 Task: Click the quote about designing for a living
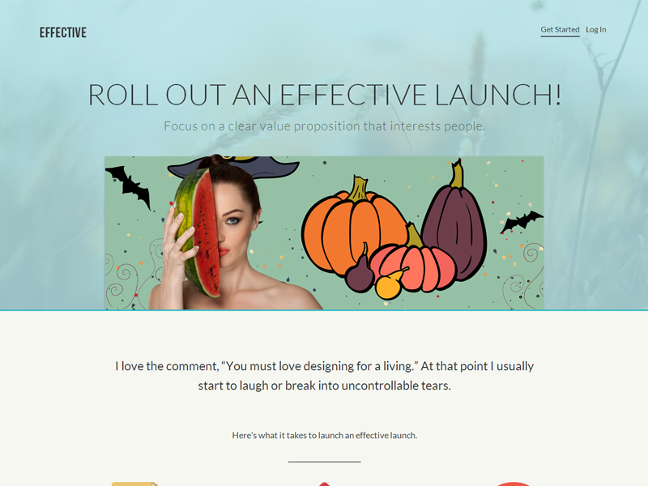coord(325,376)
